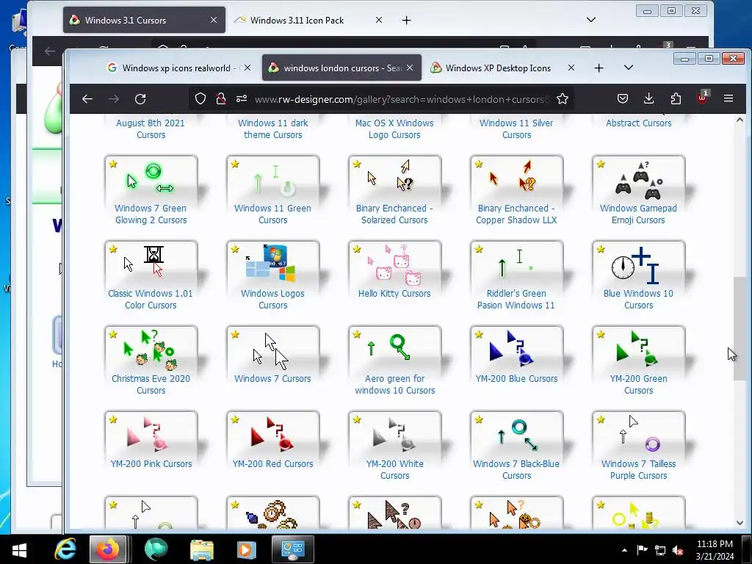The width and height of the screenshot is (752, 564).
Task: Open the extensions puzzle-piece menu
Action: 676,99
